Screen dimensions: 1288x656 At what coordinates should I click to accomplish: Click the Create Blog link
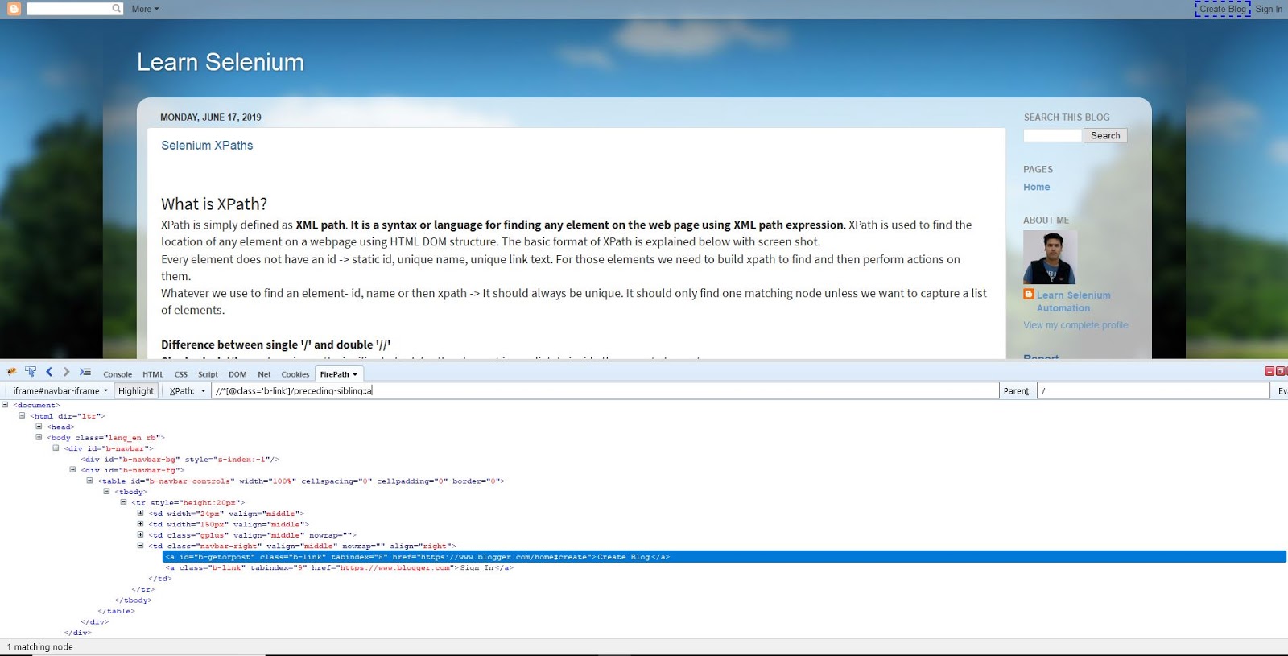pyautogui.click(x=1222, y=9)
